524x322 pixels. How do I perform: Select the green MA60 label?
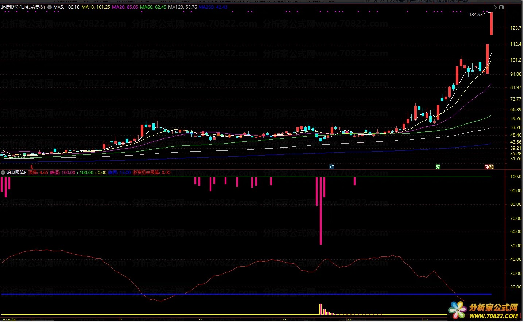(153, 7)
